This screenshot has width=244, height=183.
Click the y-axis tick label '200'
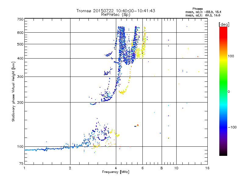(x=20, y=102)
